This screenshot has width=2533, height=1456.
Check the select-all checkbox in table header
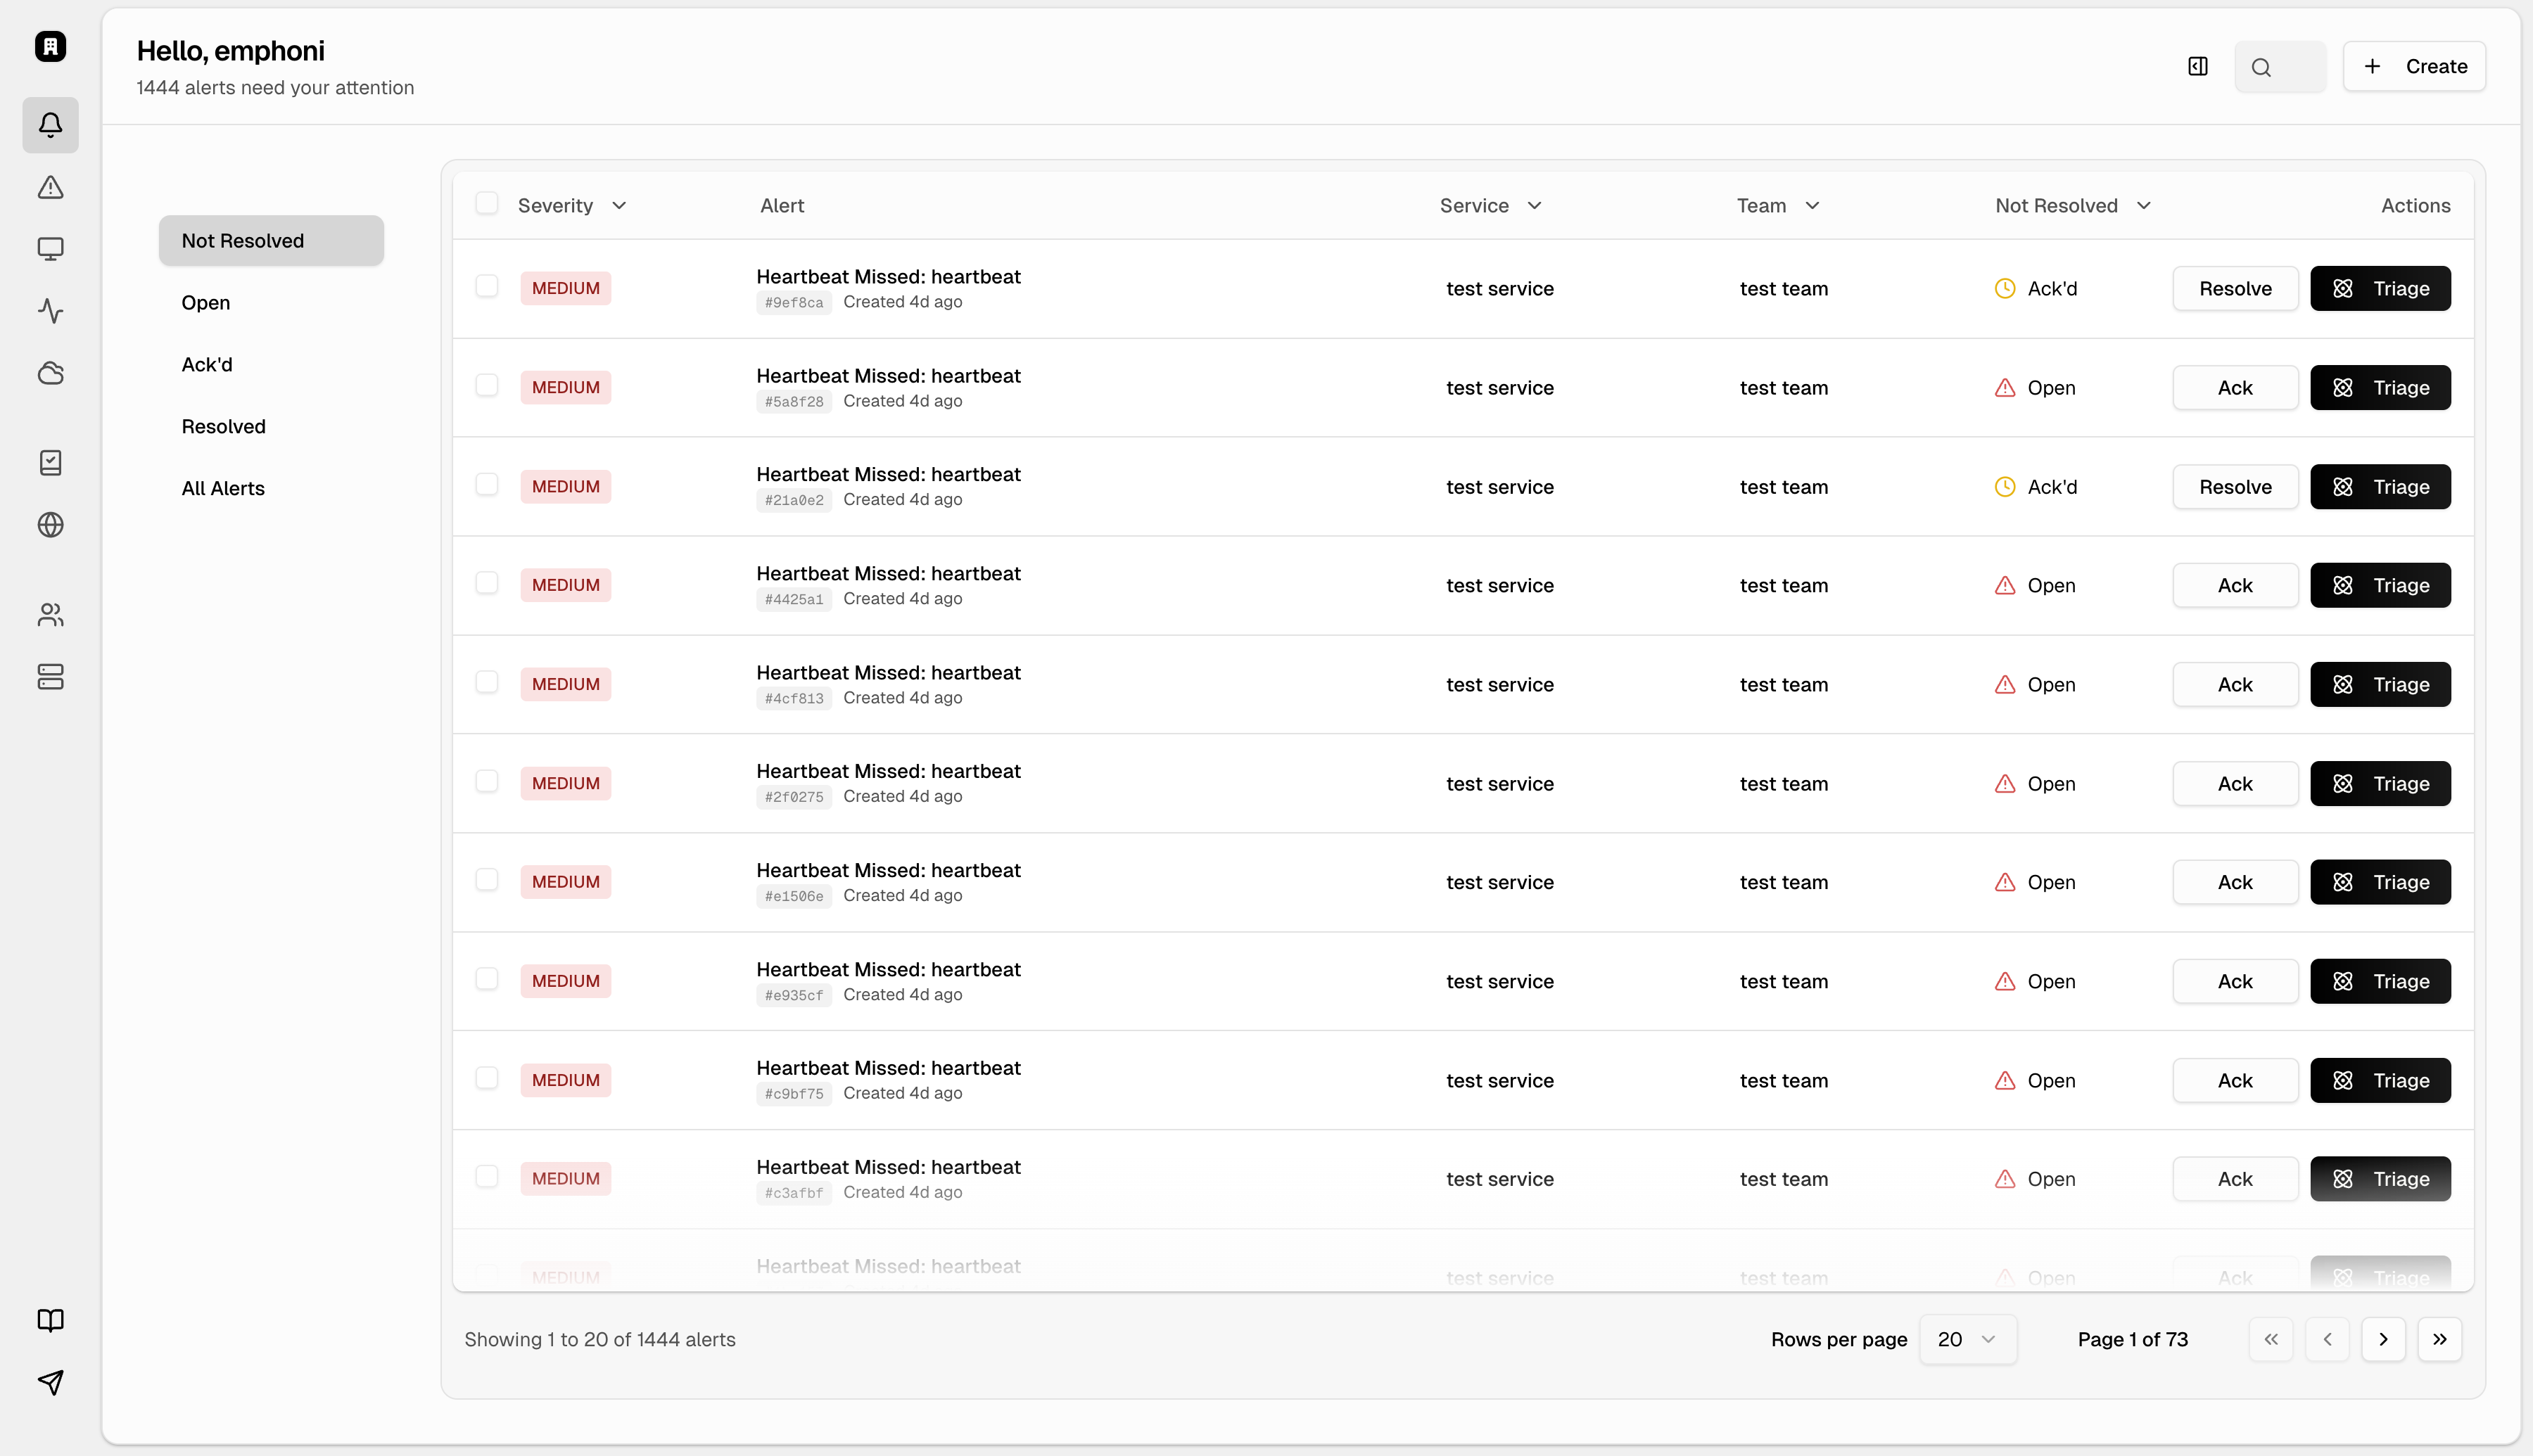pyautogui.click(x=487, y=204)
